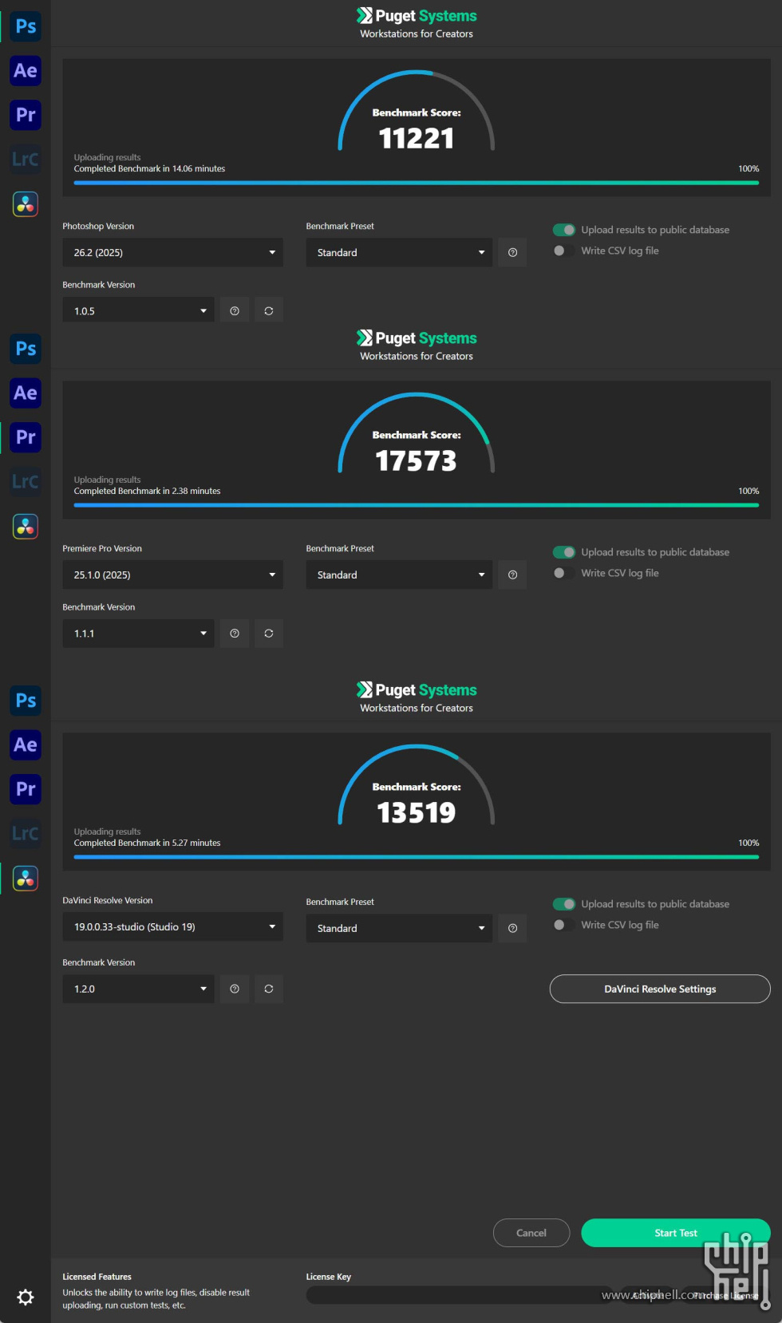Select the After Effects icon in top sidebar
The height and width of the screenshot is (1323, 782).
point(26,71)
